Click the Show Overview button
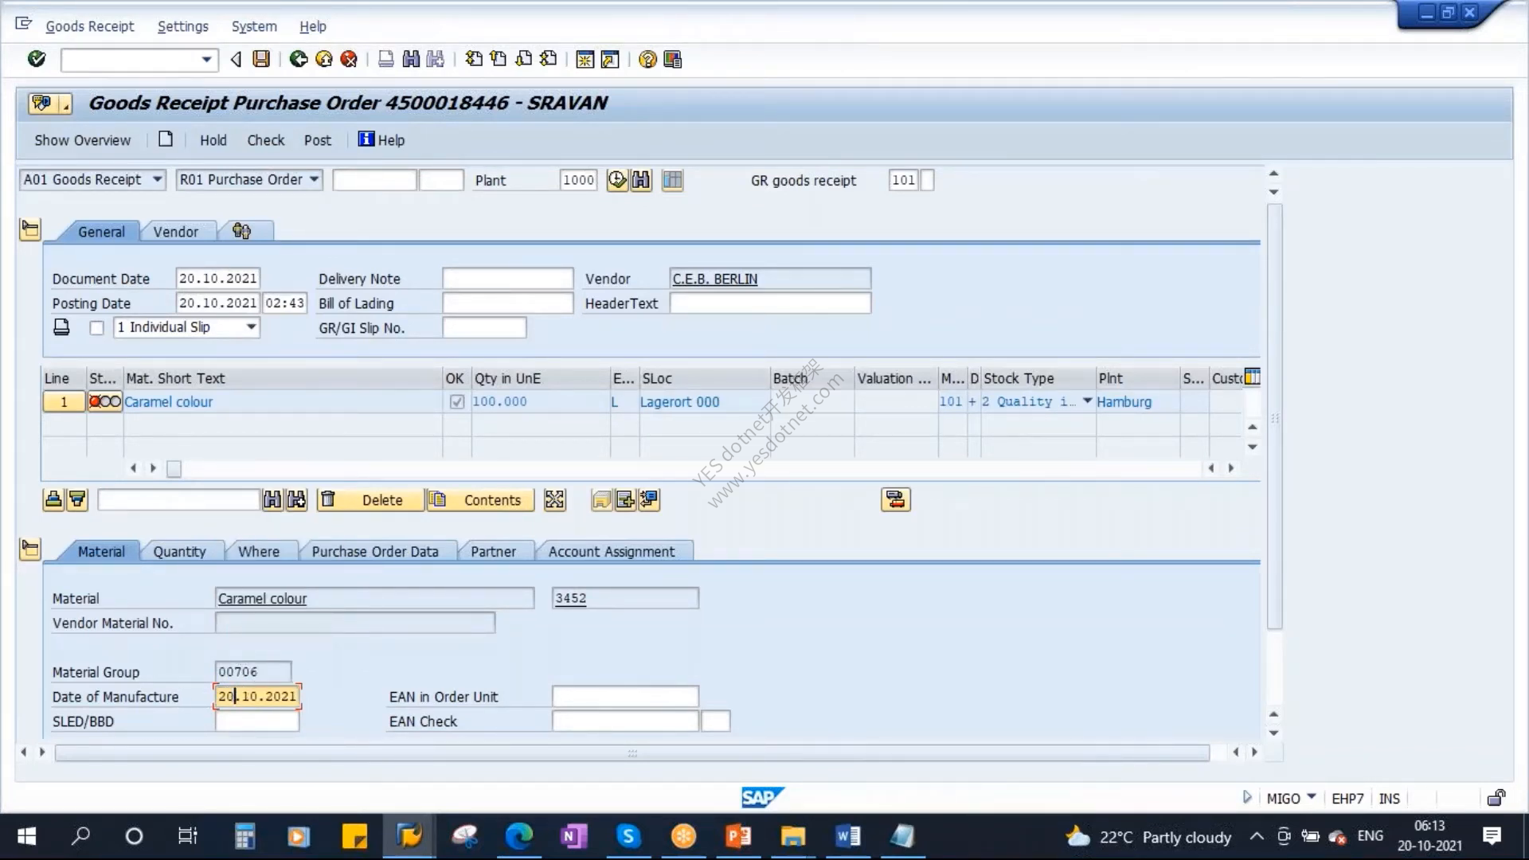The height and width of the screenshot is (860, 1529). [82, 140]
